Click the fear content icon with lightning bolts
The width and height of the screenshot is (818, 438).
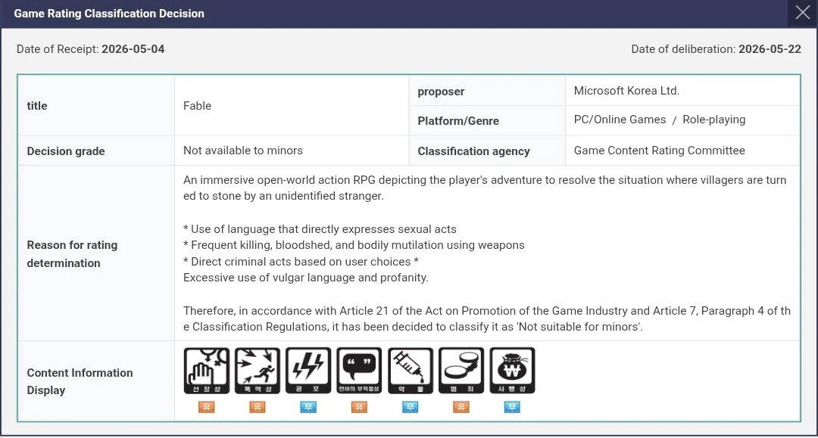[308, 371]
